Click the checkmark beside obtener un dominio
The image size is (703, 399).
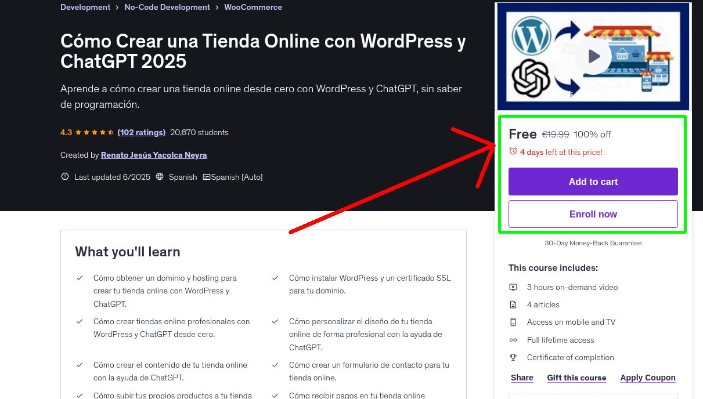(80, 278)
